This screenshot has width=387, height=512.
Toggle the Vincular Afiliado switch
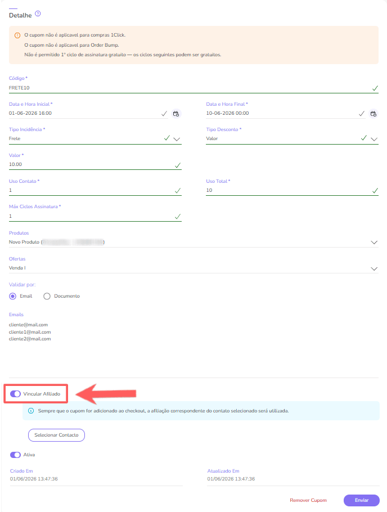tap(15, 394)
